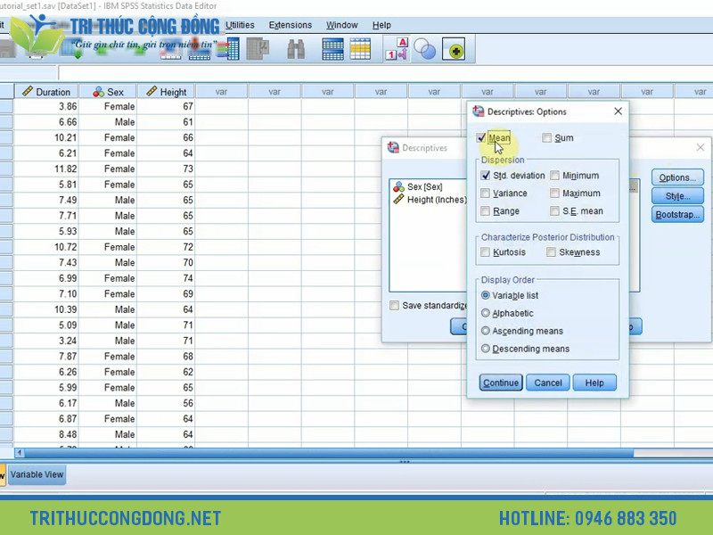Click the horizontal scrollbar left arrow
The height and width of the screenshot is (535, 713).
click(20, 453)
